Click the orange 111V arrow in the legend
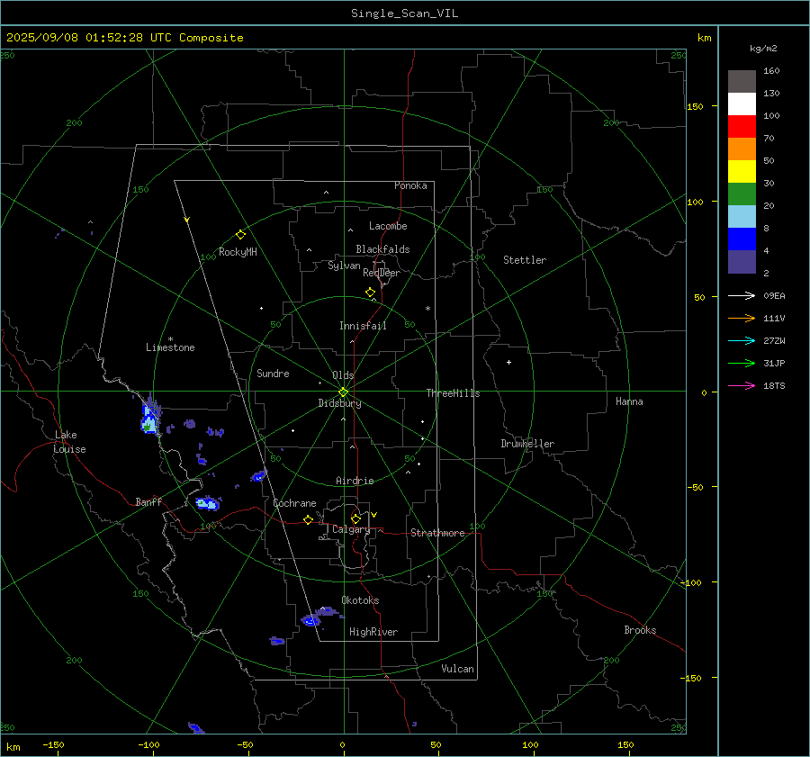Screen dimensions: 810x757 point(742,319)
